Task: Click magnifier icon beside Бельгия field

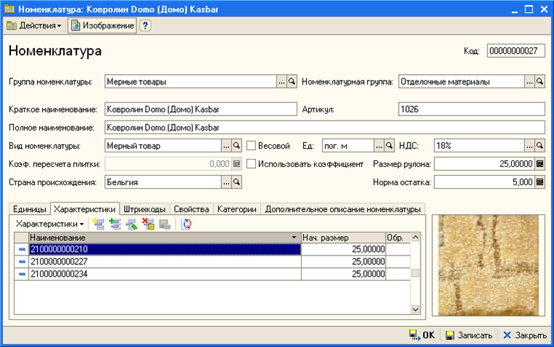Action: point(236,182)
